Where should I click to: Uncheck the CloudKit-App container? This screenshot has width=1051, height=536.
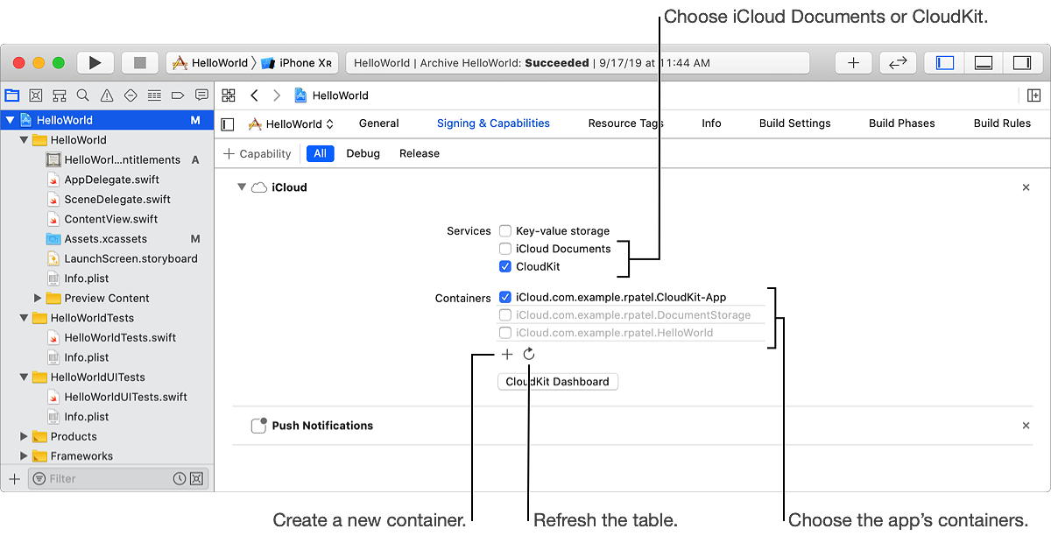click(x=505, y=297)
